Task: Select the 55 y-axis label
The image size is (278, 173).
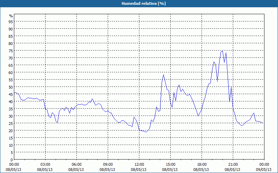Action: (x=11, y=80)
